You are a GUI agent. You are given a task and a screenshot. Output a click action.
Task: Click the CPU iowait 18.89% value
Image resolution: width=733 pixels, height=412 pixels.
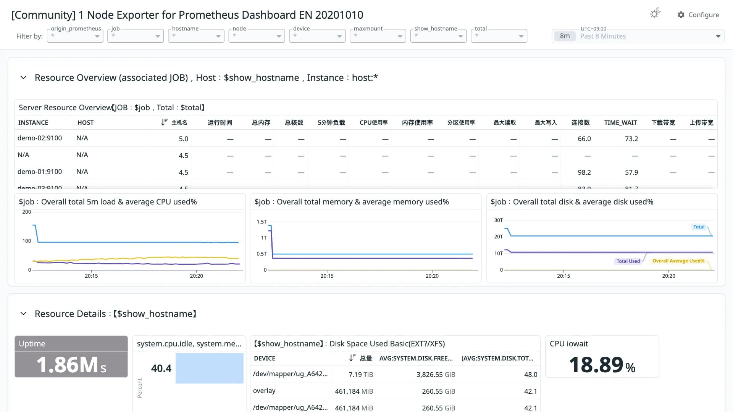(602, 365)
